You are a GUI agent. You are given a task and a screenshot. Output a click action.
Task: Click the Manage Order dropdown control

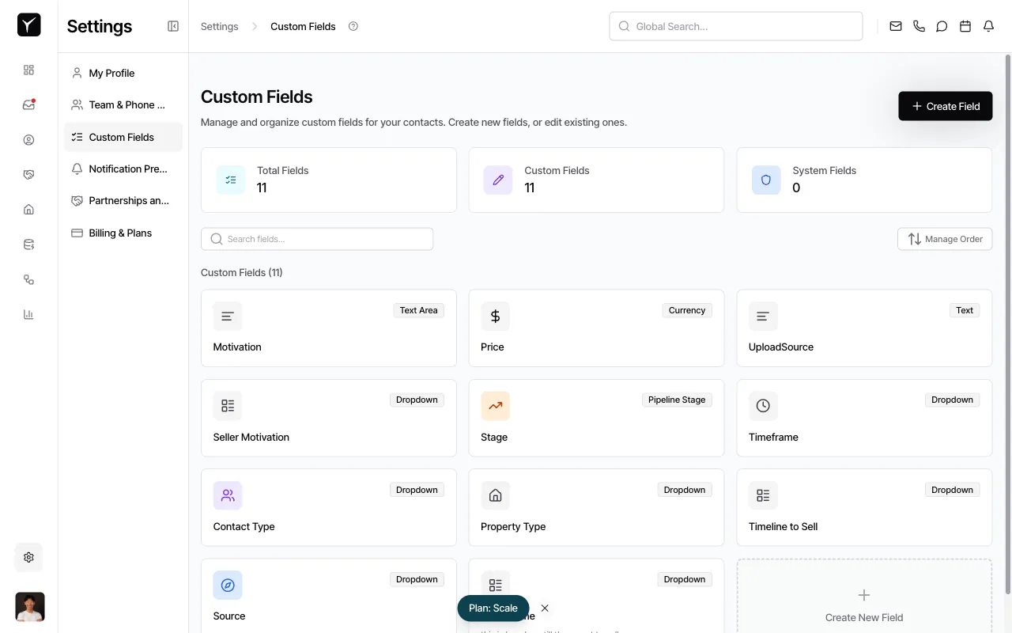pos(945,238)
